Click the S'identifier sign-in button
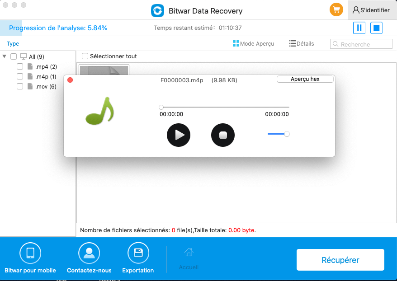 tap(371, 10)
